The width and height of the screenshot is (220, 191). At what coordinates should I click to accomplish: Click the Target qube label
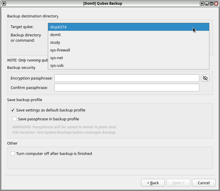click(x=22, y=27)
